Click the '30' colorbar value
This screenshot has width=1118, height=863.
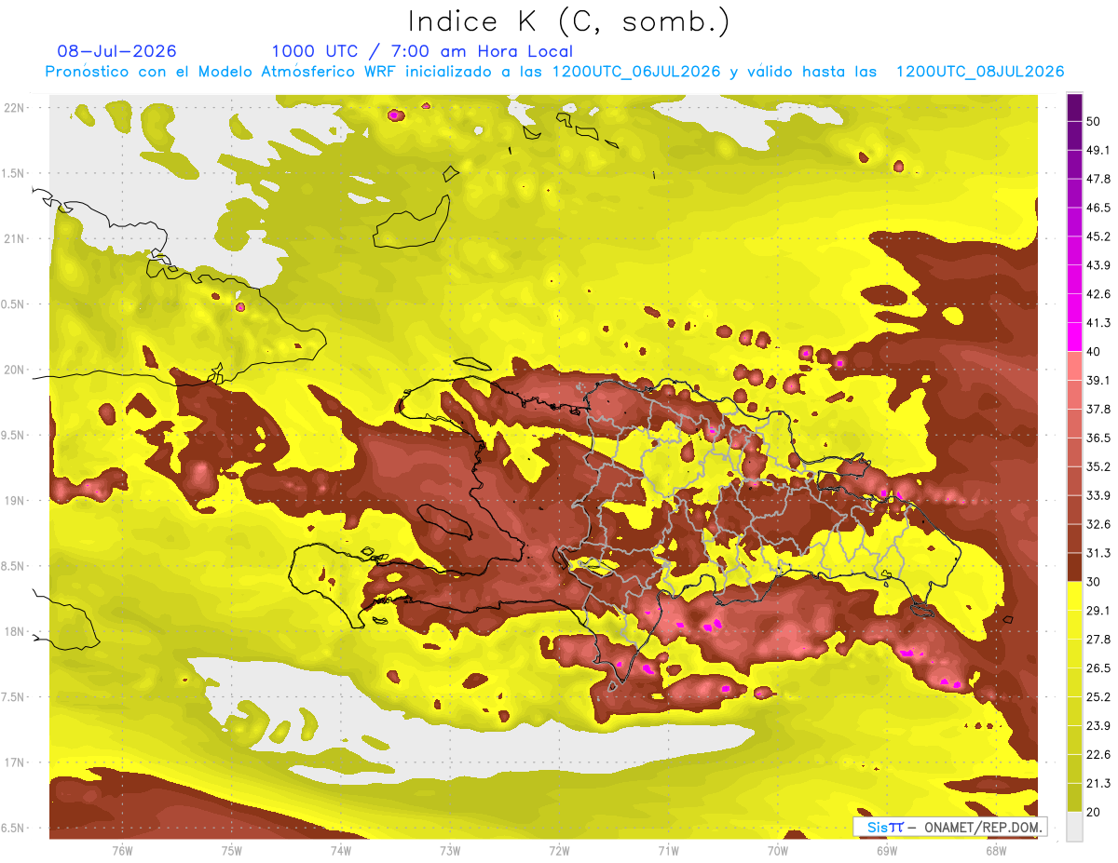1095,581
